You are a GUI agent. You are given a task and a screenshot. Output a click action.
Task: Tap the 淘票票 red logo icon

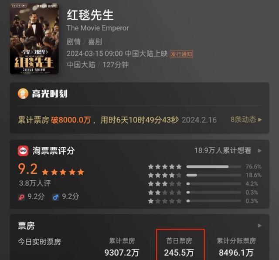(x=23, y=151)
